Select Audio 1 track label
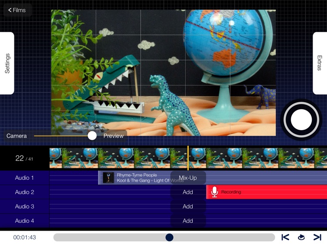Image resolution: width=327 pixels, height=245 pixels. coord(24,178)
